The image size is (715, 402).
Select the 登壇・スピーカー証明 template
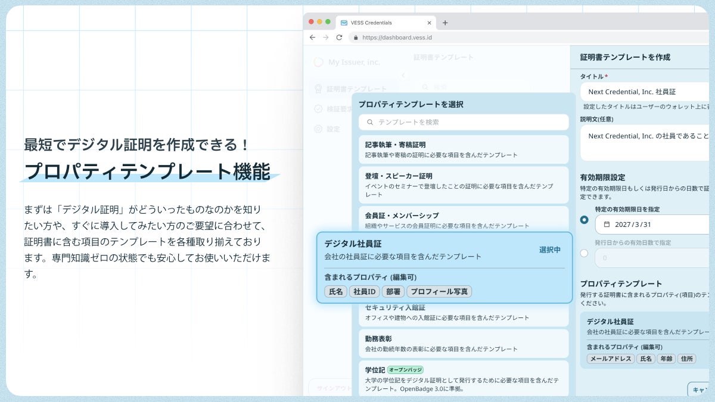(x=464, y=185)
